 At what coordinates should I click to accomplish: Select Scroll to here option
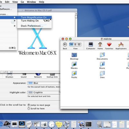pyautogui.click(x=29, y=108)
